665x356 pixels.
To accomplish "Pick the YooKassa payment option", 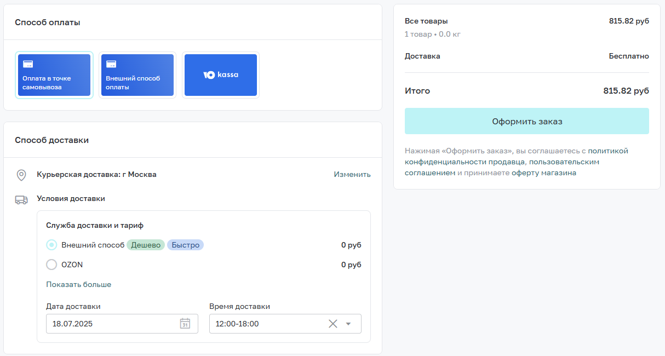I will 221,75.
